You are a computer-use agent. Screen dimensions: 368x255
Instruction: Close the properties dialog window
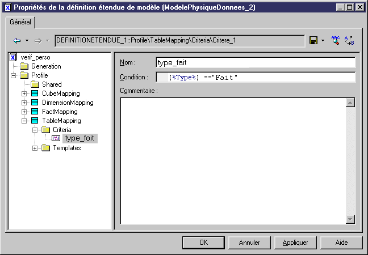coord(360,7)
